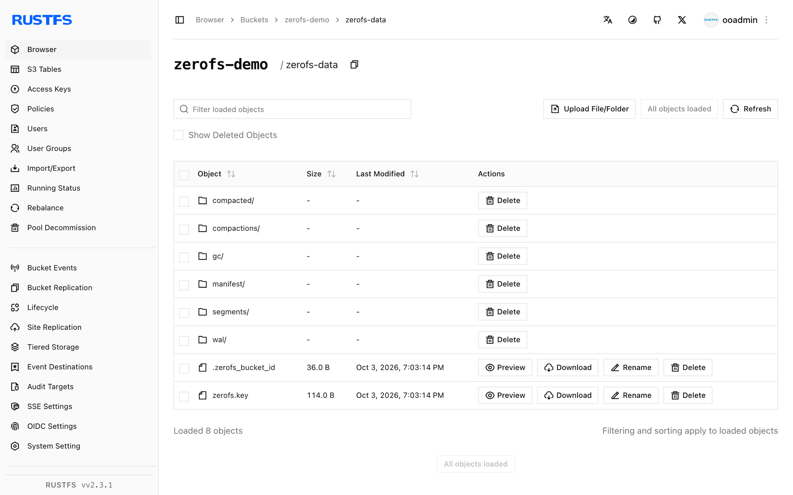
Task: Click the search icon in filter box
Action: click(184, 109)
